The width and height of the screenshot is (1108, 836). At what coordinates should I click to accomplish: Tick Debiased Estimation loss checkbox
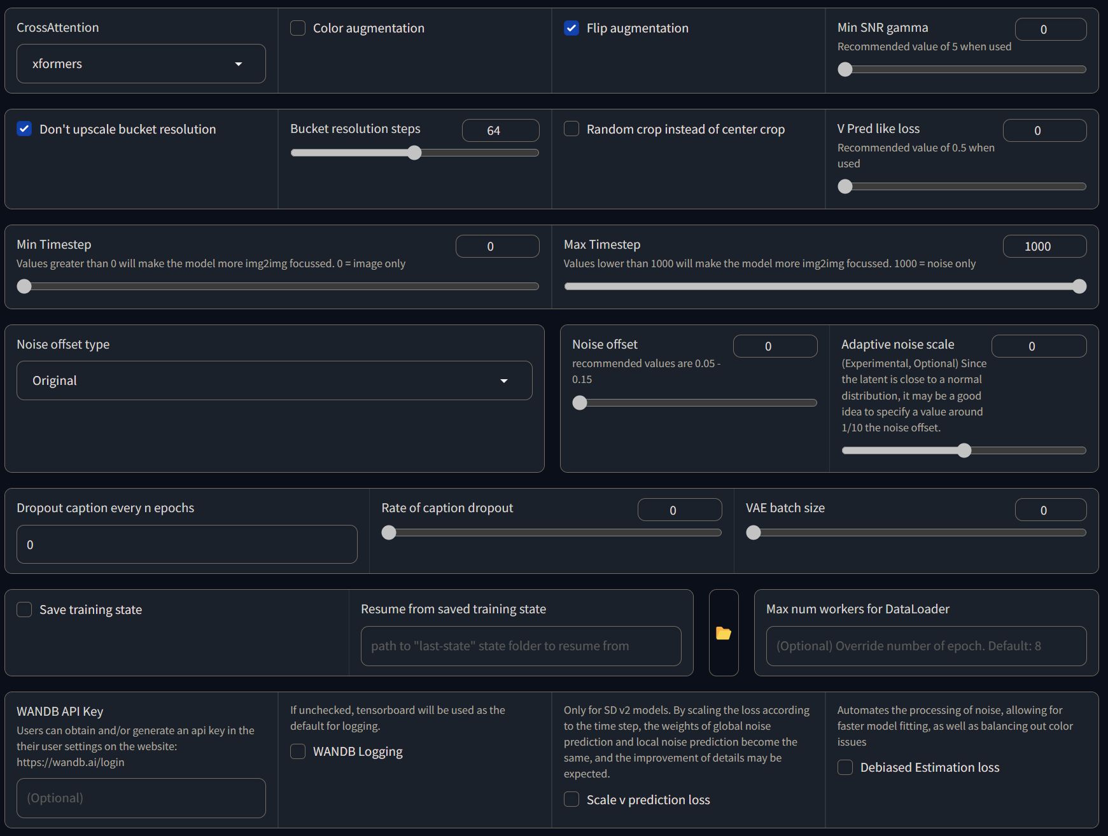pyautogui.click(x=845, y=767)
